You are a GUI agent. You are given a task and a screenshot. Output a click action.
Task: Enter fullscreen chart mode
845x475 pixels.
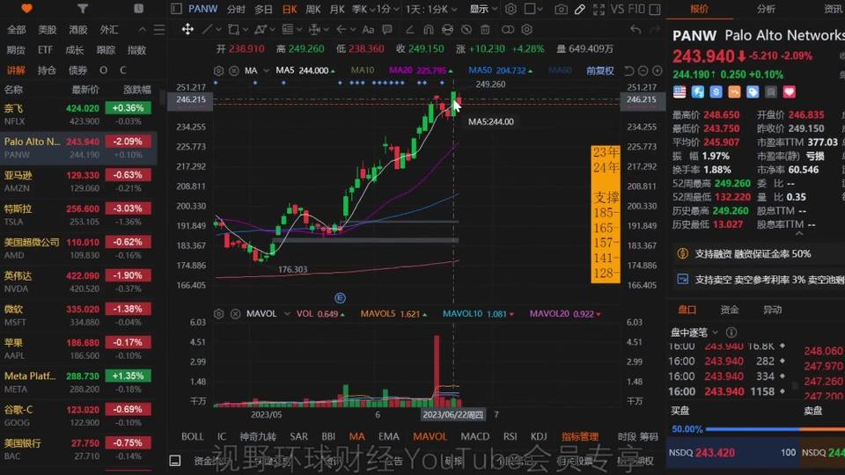[x=599, y=9]
